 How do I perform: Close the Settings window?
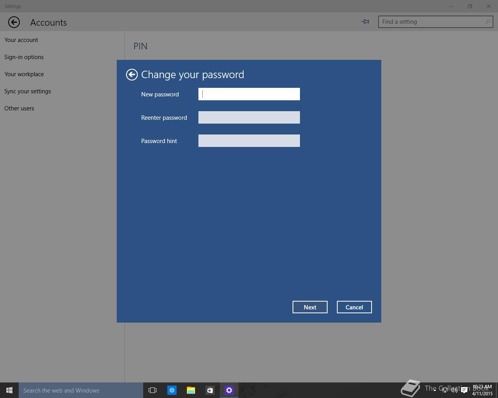point(489,6)
